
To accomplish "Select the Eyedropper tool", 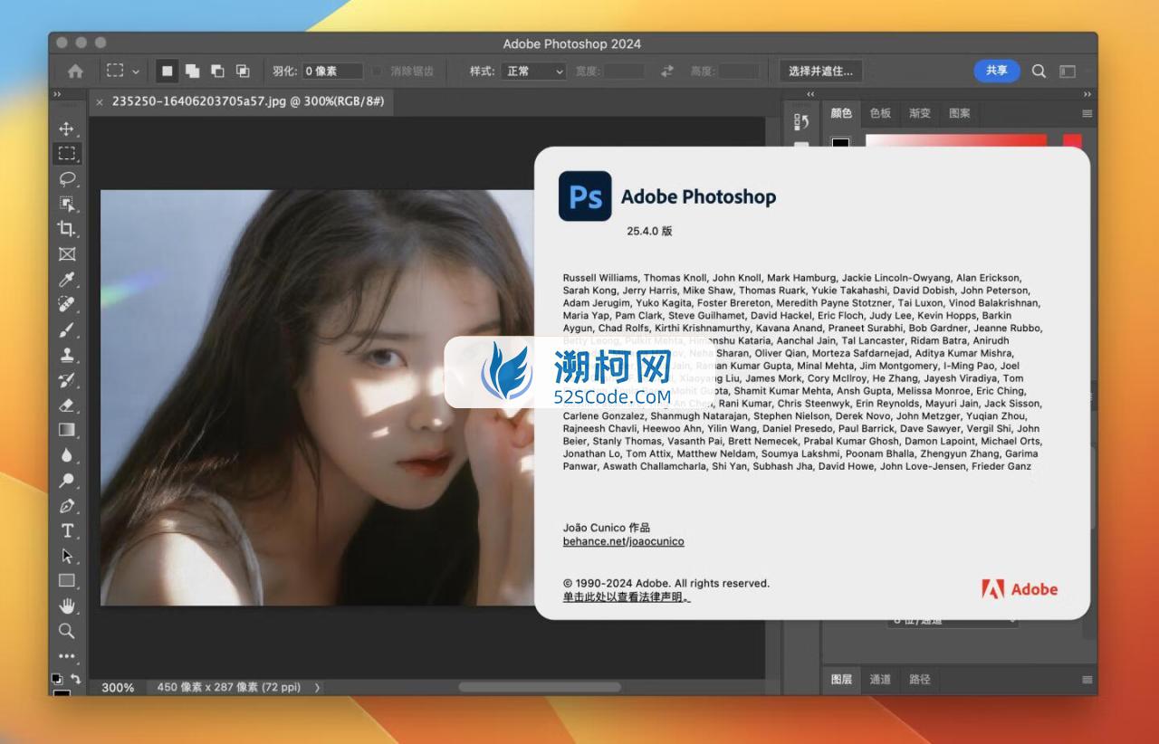I will pos(67,280).
